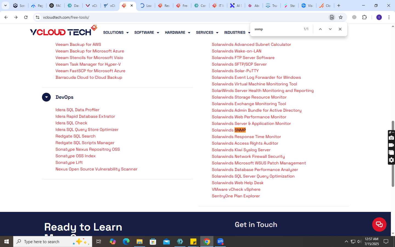The image size is (395, 247).
Task: Open Solarwinds Kiwi Syslog Server link
Action: [241, 150]
